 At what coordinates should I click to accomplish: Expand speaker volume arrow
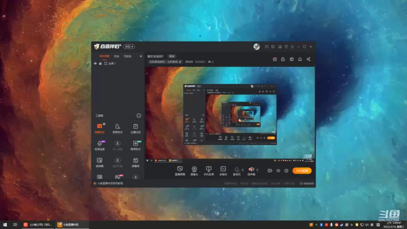coord(257,170)
